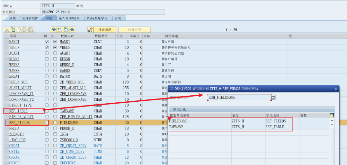The image size is (347, 165).
Task: Toggle key checkbox for AUART
Action: pyautogui.click(x=47, y=53)
